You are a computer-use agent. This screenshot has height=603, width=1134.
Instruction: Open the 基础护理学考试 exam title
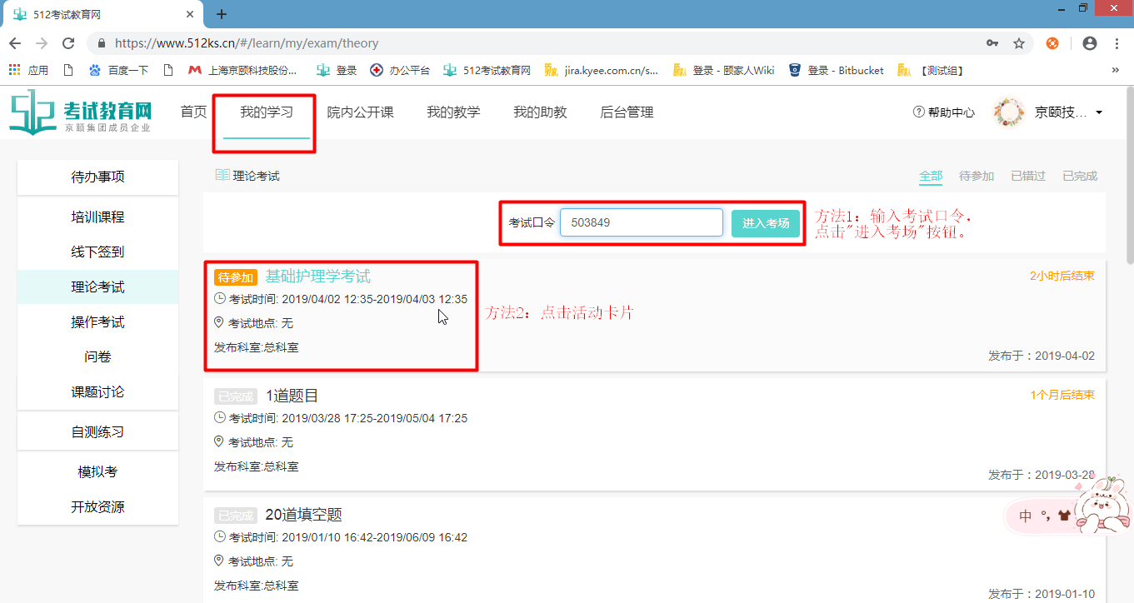[318, 277]
